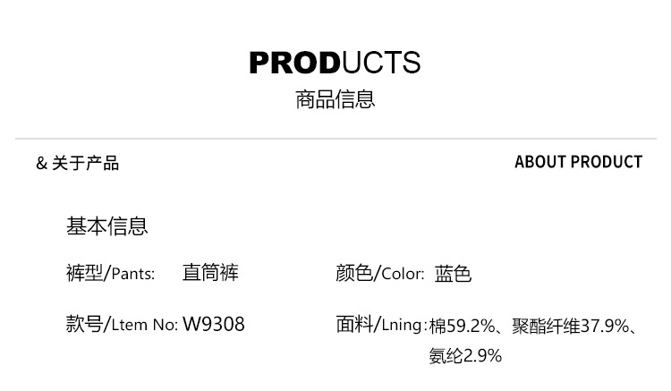
Task: Select the 蓝色 color value
Action: 453,273
